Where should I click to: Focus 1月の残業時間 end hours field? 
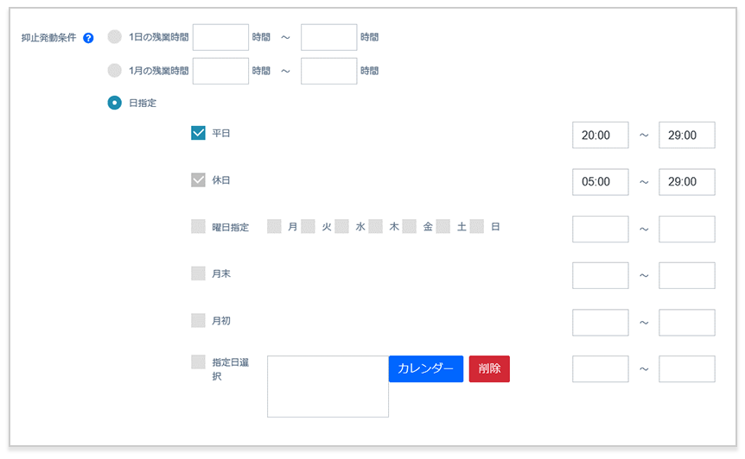[328, 71]
